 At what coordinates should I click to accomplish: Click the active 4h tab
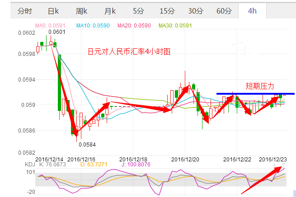click(253, 11)
